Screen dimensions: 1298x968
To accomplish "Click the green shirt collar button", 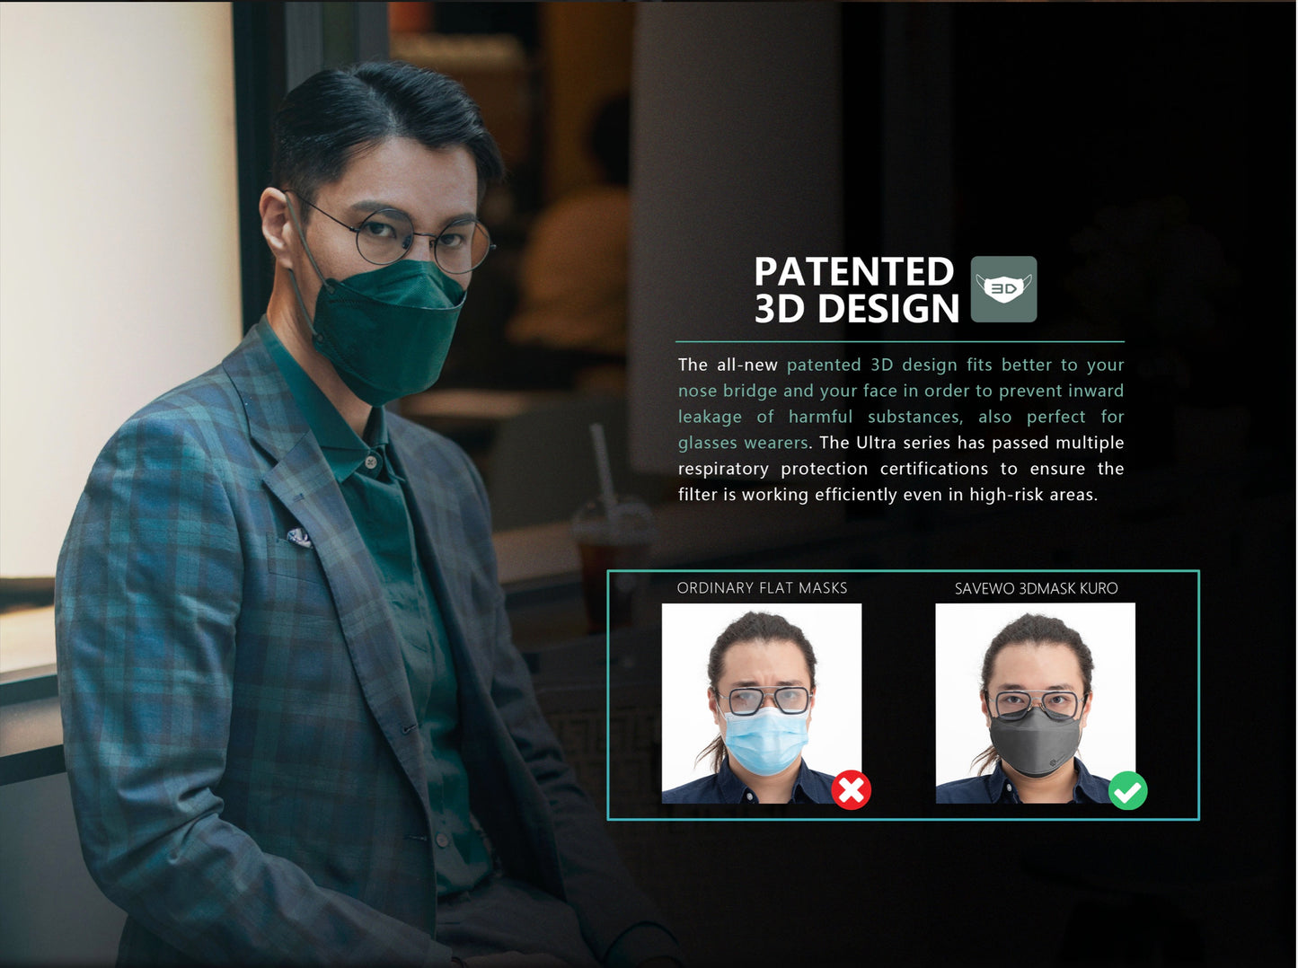I will (372, 462).
